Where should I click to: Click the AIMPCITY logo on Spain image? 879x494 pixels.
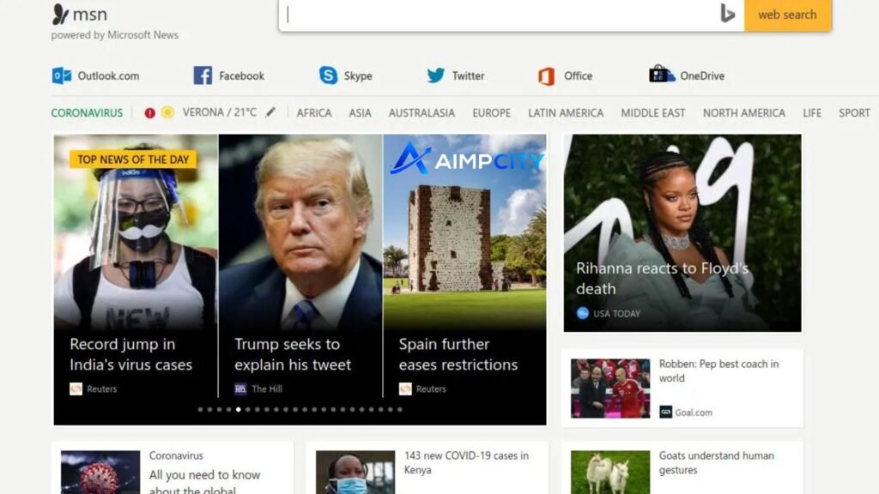point(466,159)
